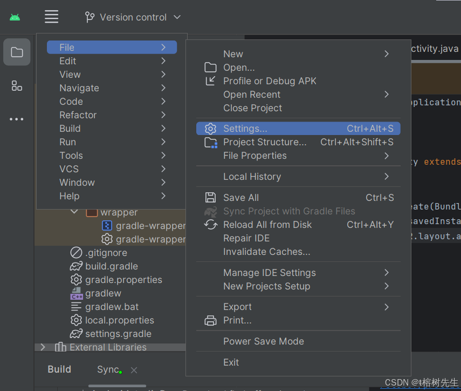The height and width of the screenshot is (391, 461).
Task: Expand the External Libraries node
Action: coord(43,347)
